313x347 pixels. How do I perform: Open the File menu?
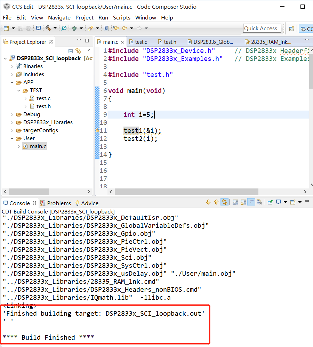(x=7, y=18)
